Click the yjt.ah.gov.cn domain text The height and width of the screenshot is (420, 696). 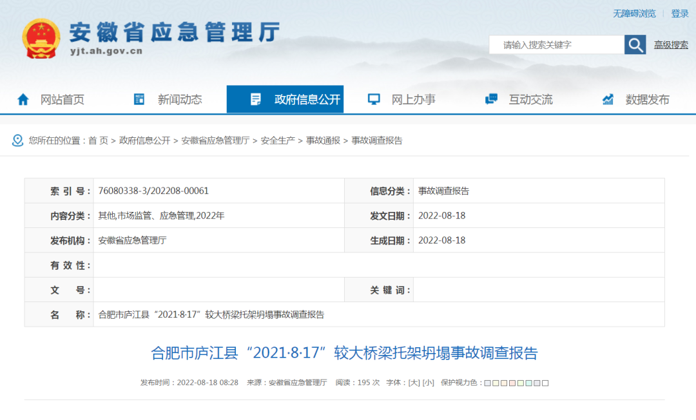tap(106, 51)
